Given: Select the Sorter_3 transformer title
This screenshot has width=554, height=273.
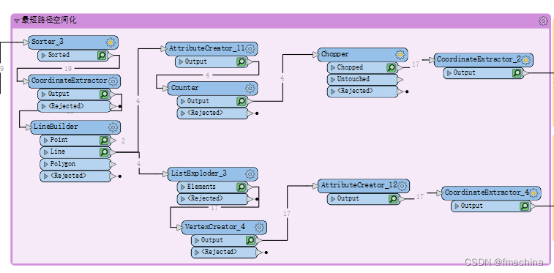Looking at the screenshot, I should pyautogui.click(x=48, y=42).
